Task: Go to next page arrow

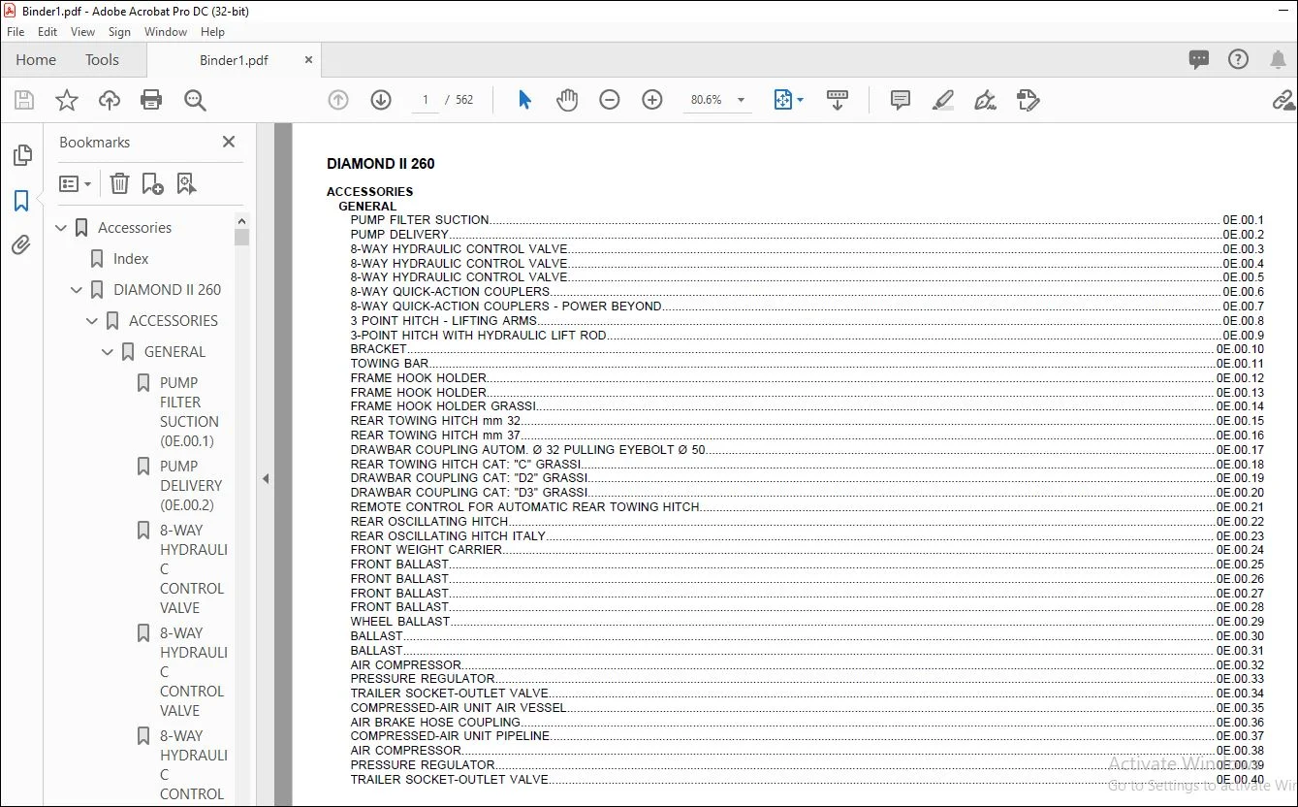Action: (381, 100)
